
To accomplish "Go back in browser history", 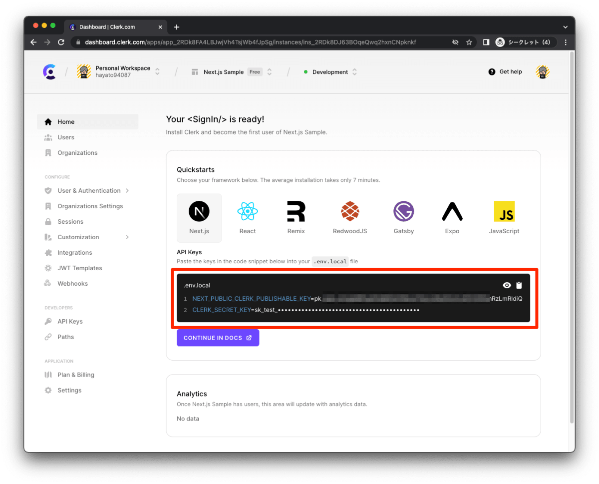I will (x=33, y=42).
